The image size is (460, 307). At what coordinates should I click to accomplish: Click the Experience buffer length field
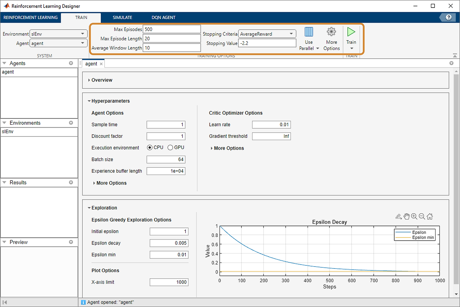(166, 171)
